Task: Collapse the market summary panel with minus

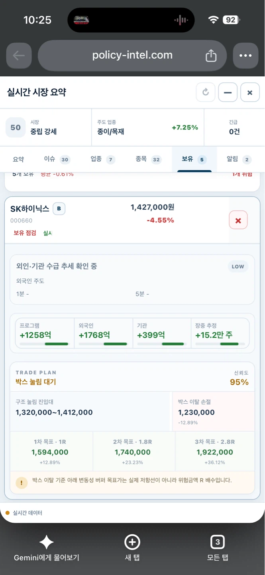Action: click(x=228, y=92)
